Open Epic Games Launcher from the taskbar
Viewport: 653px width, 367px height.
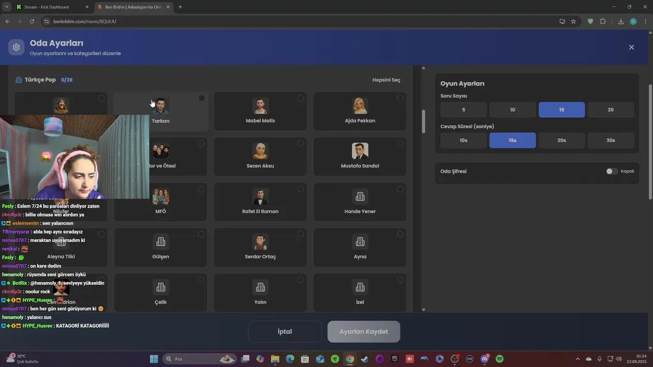(x=395, y=359)
